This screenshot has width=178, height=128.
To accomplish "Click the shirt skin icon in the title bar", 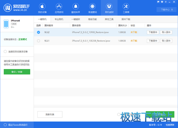I will (x=162, y=2).
